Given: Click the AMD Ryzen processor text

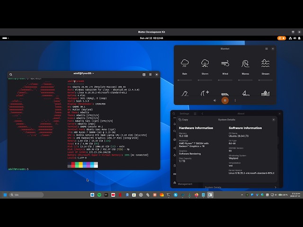Looking at the screenshot, I should pos(194,145).
